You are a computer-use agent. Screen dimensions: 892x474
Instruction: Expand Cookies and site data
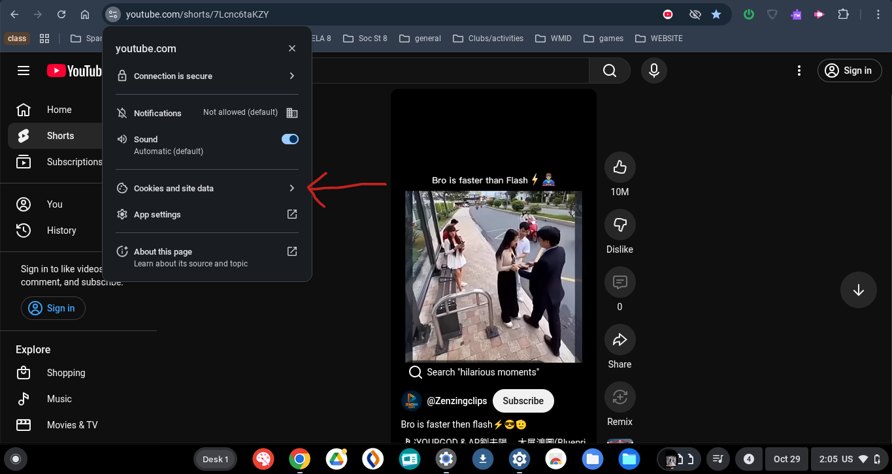point(206,188)
